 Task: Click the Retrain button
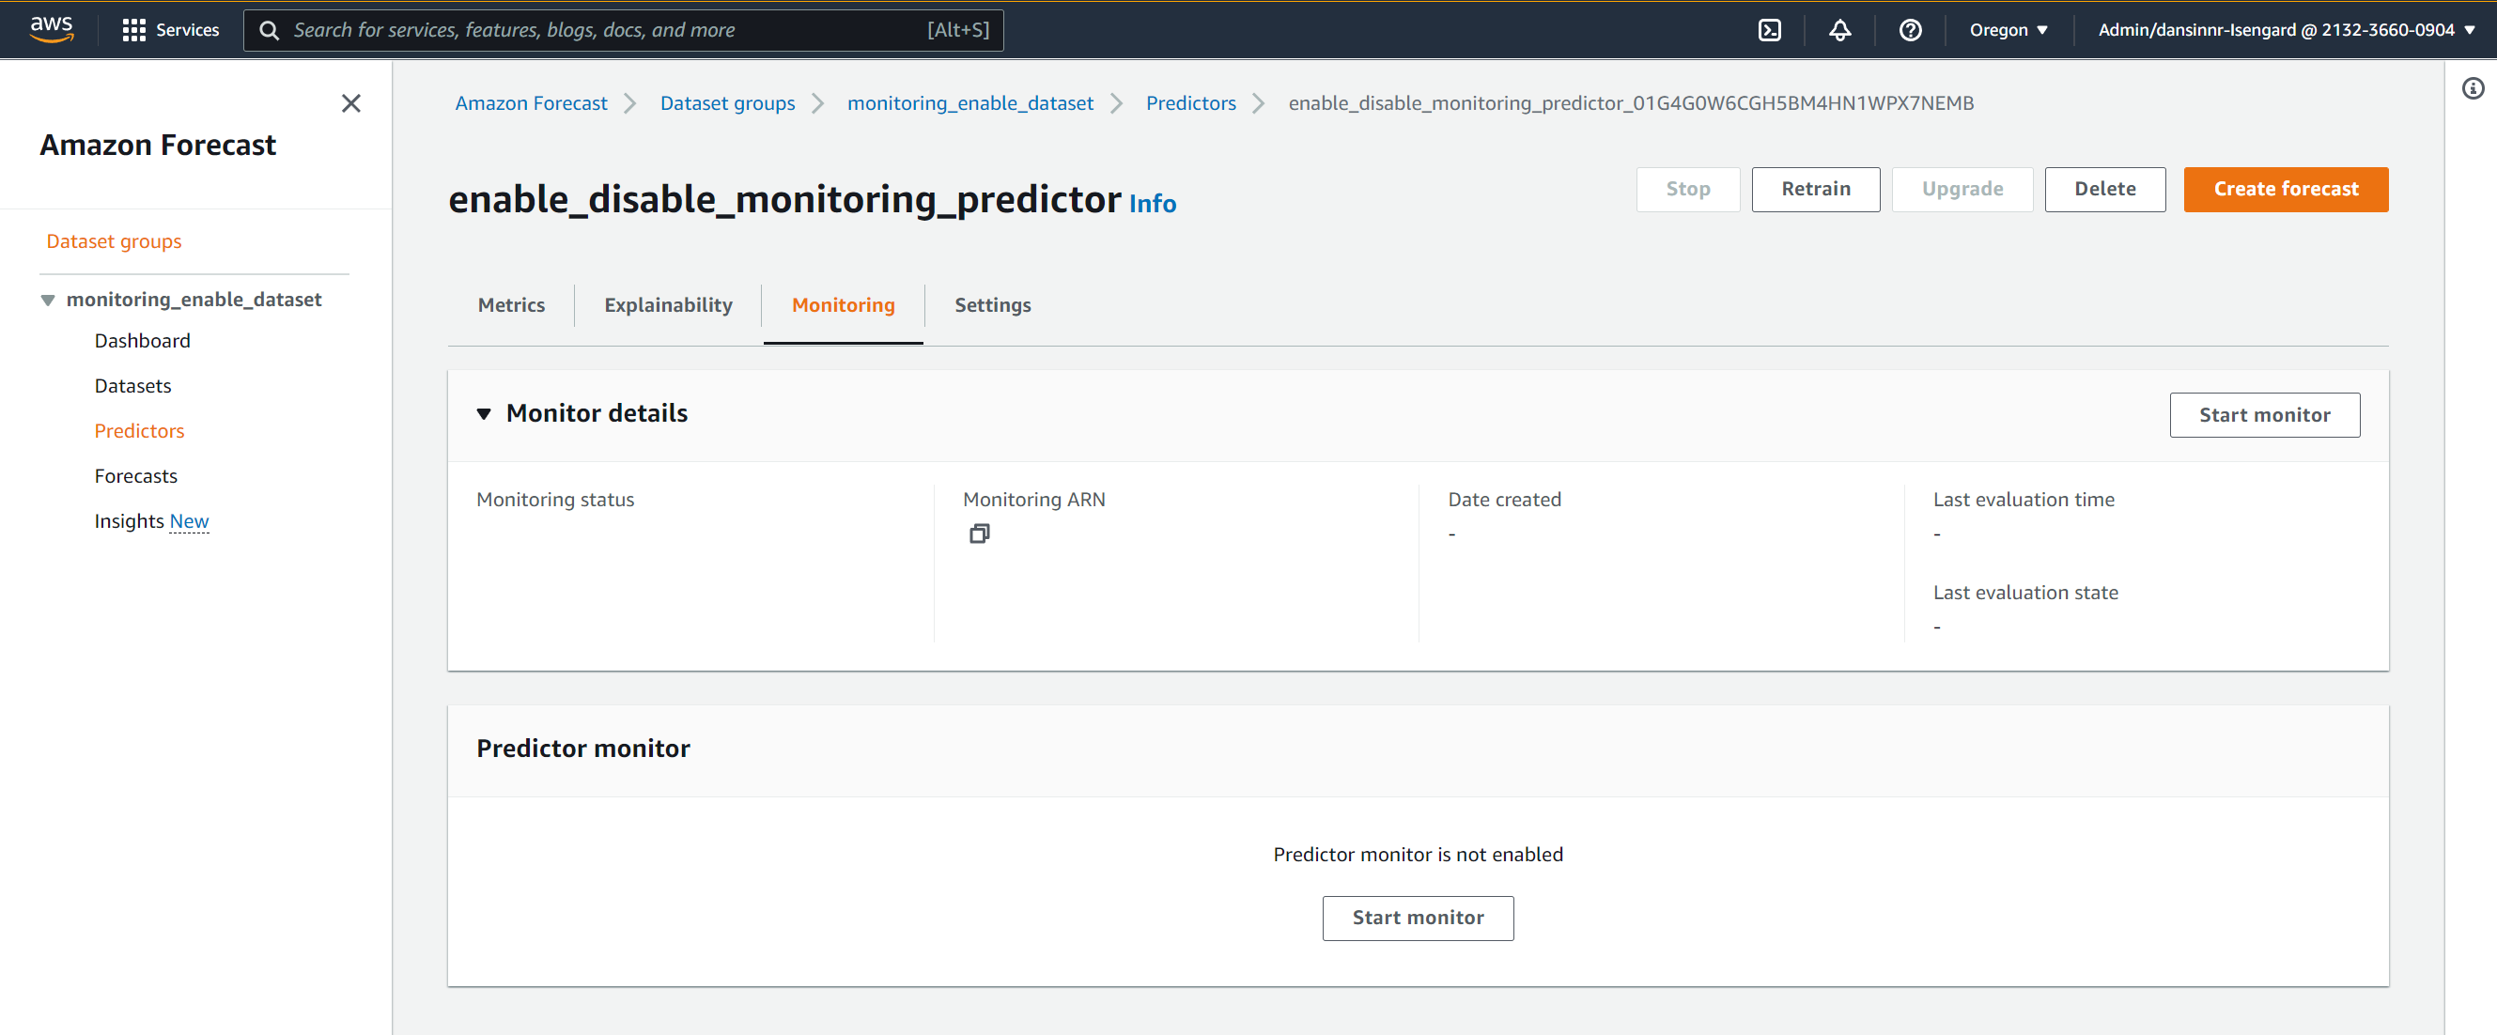[x=1815, y=190]
